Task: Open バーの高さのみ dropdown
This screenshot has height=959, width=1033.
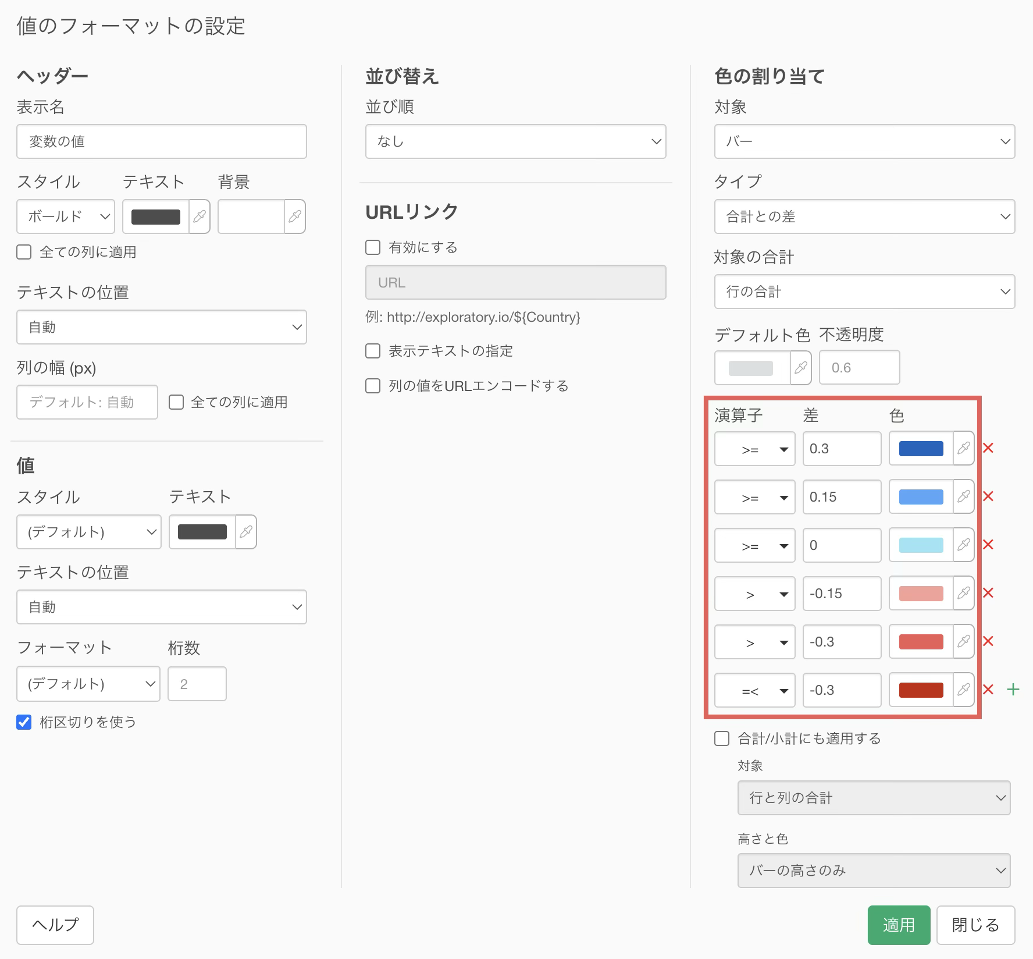Action: [874, 871]
